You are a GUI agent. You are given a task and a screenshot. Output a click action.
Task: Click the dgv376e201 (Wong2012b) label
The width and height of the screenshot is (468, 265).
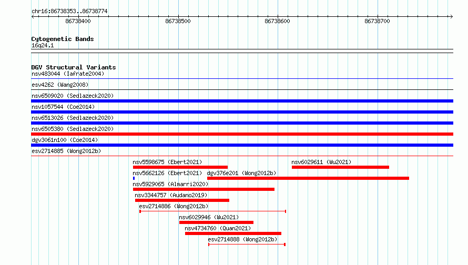pos(241,173)
